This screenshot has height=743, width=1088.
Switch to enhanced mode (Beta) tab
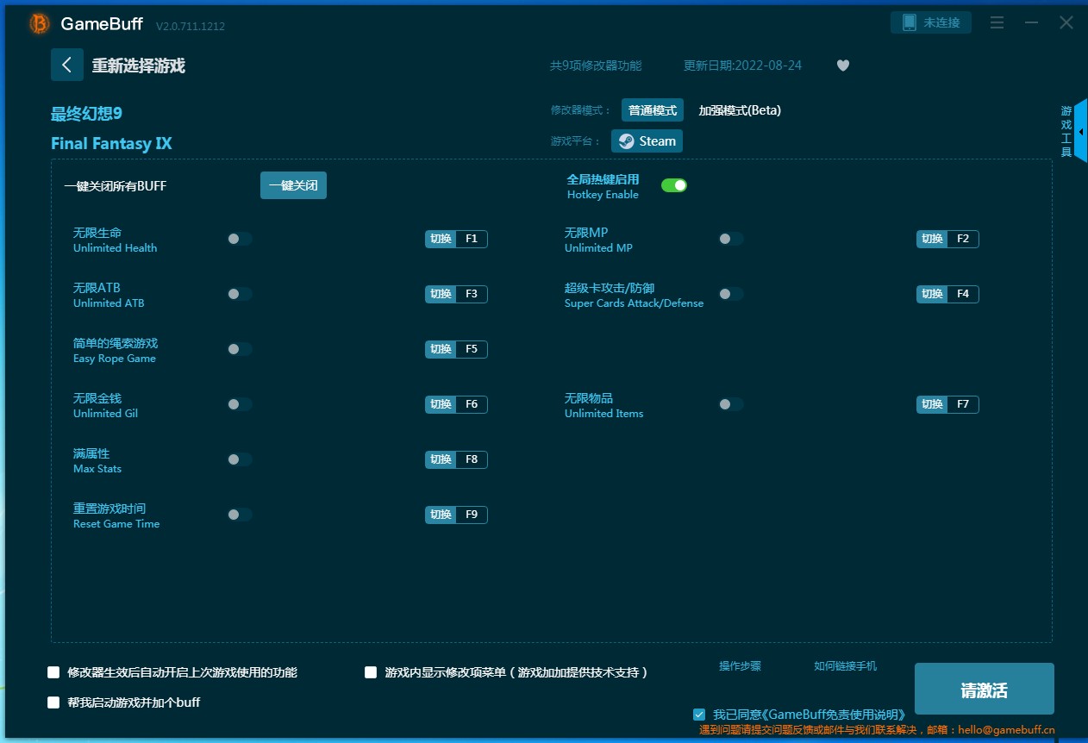pyautogui.click(x=739, y=110)
